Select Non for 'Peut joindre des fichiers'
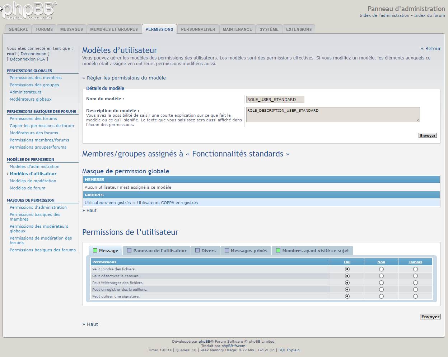The image size is (448, 357). pos(381,269)
